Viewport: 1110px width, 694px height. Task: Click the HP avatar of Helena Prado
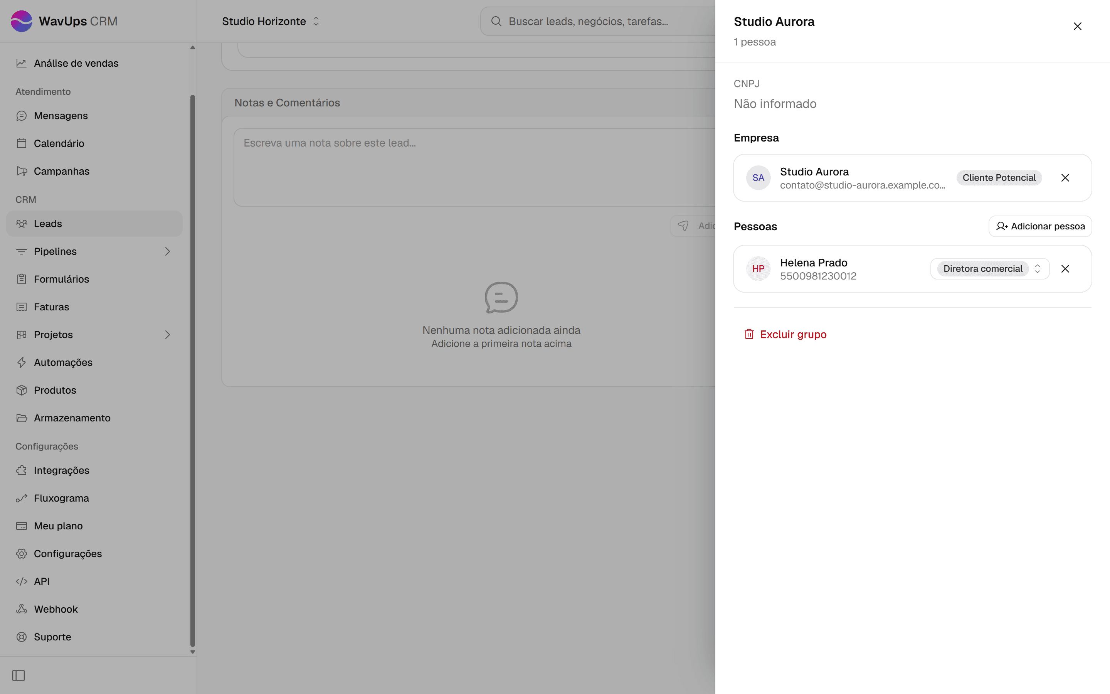758,268
